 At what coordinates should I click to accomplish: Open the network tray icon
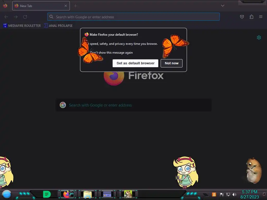[228, 194]
